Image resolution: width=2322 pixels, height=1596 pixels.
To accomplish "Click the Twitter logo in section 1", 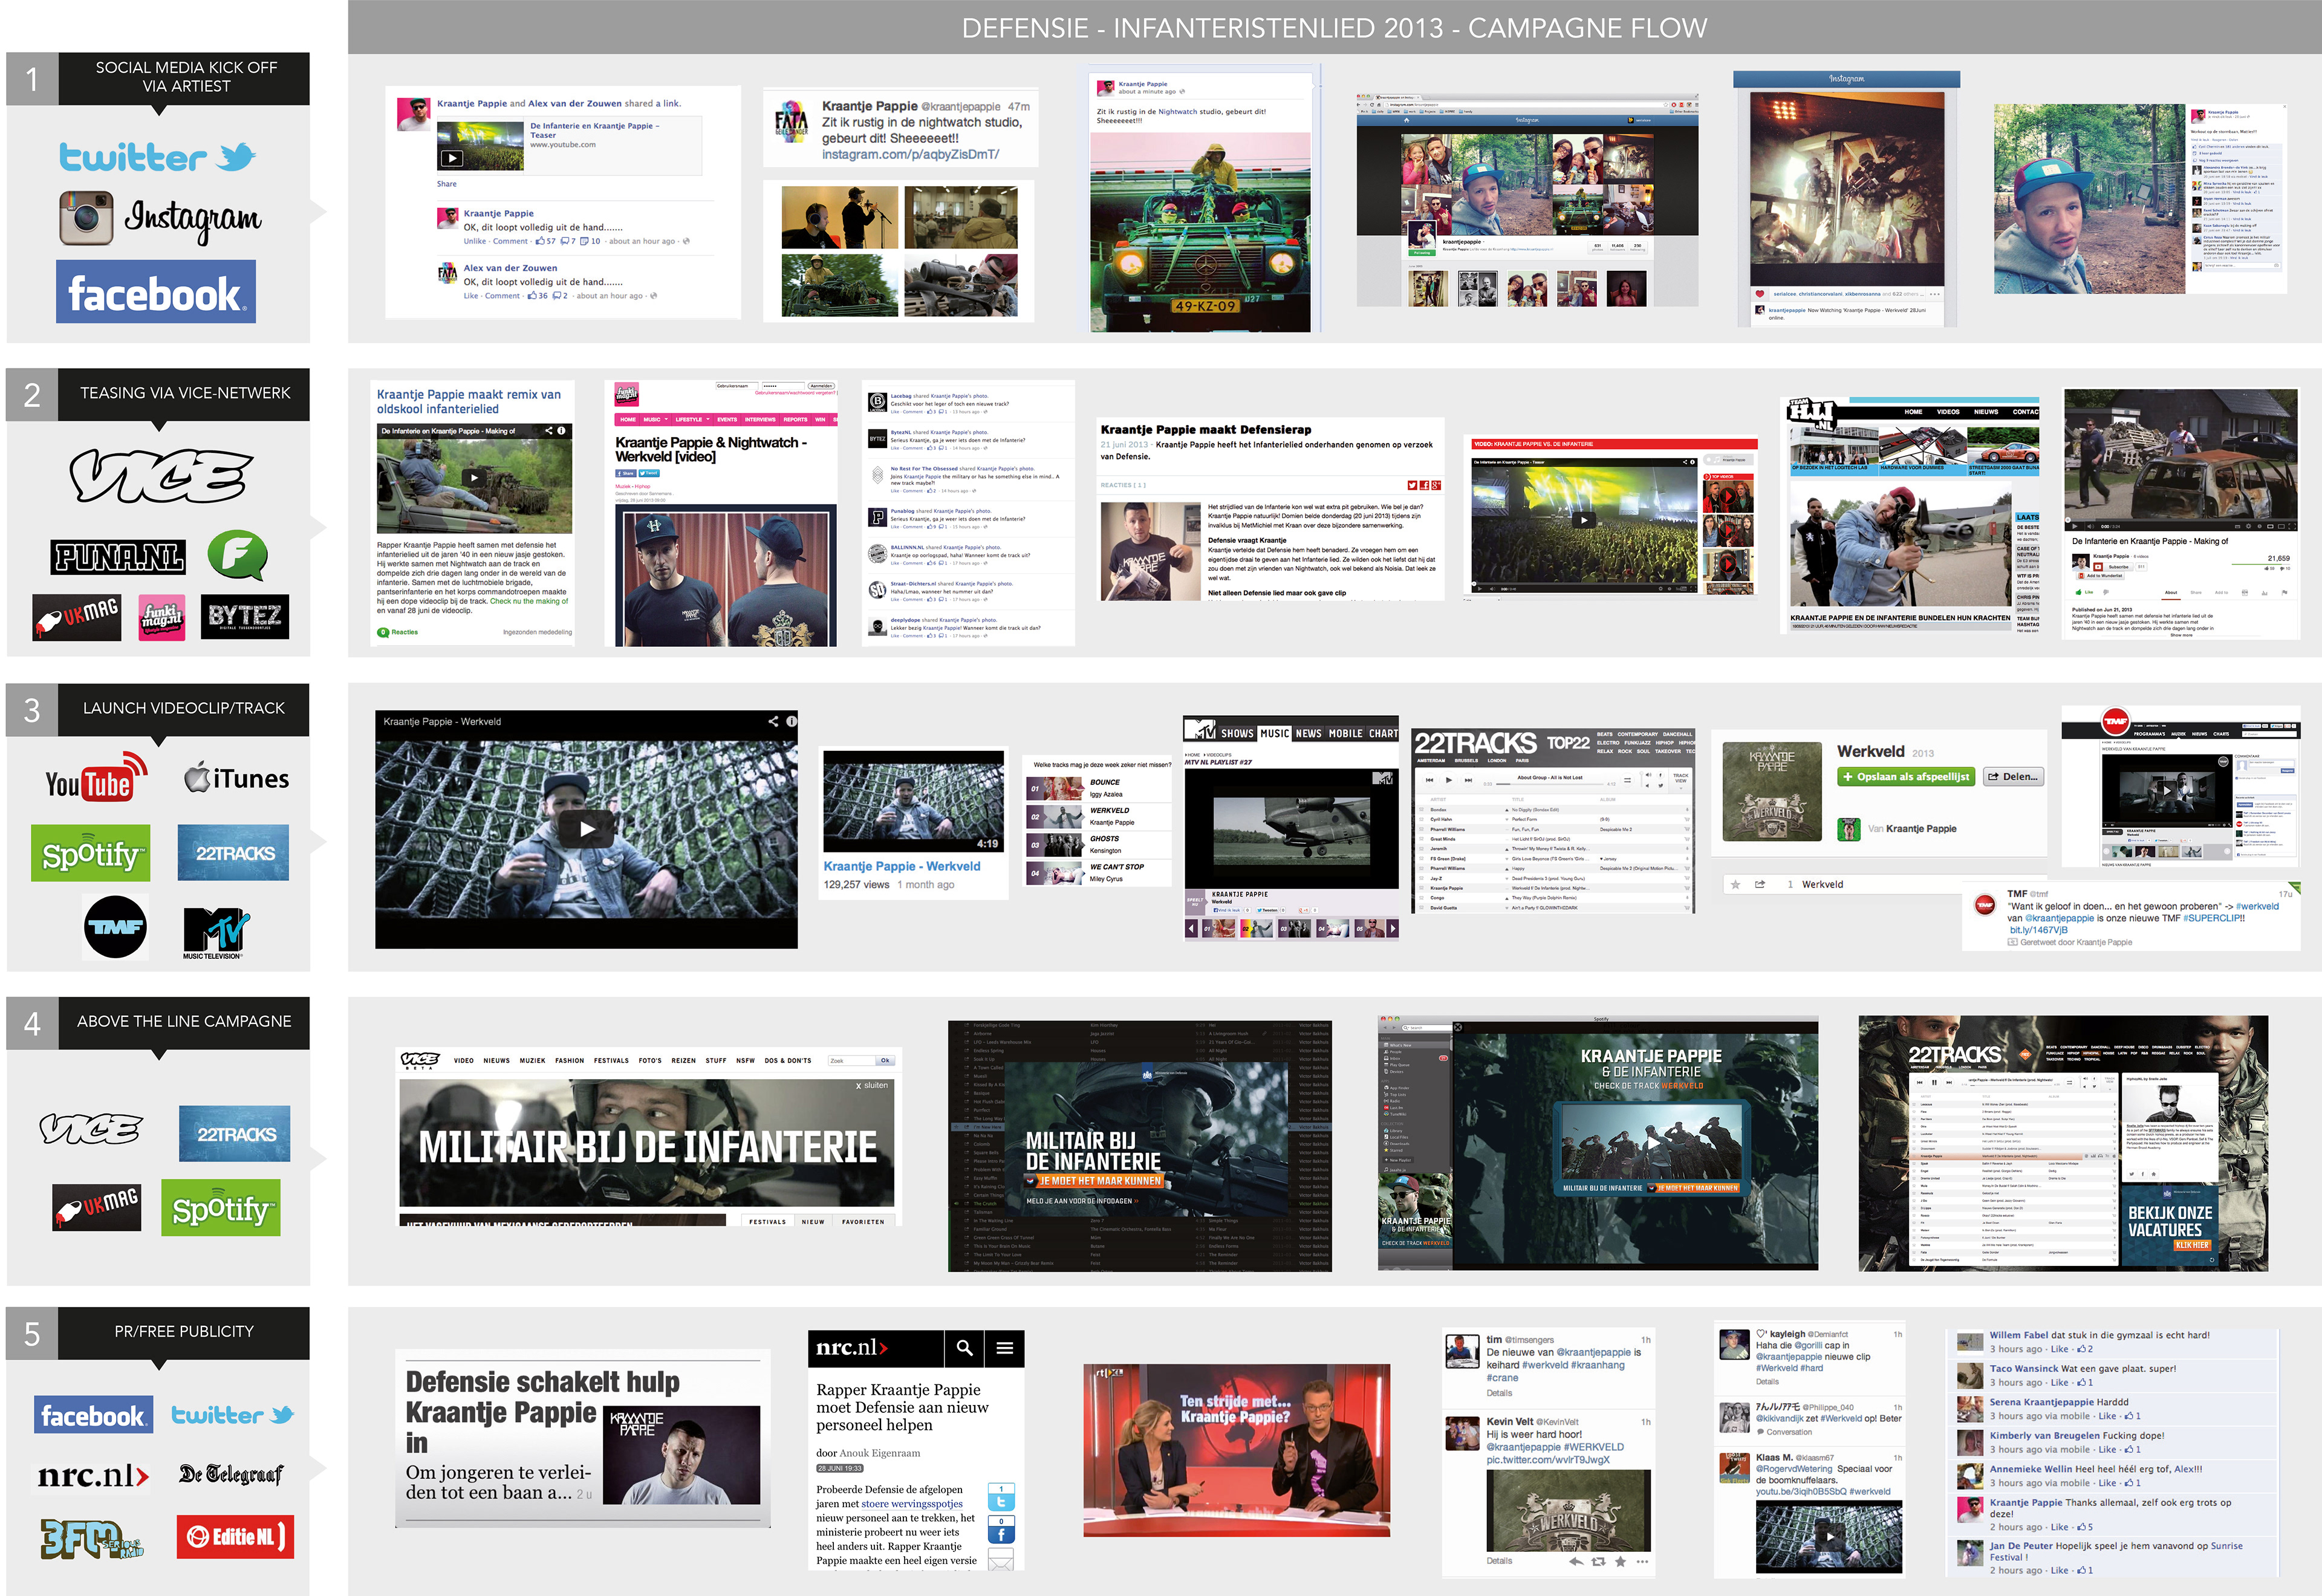I will (157, 157).
